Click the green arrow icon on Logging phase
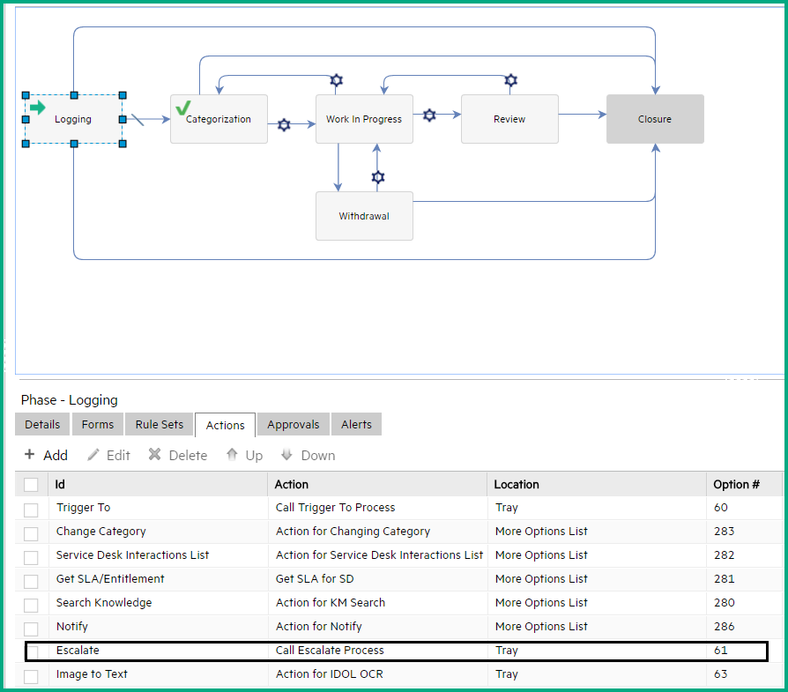The image size is (788, 692). tap(37, 107)
